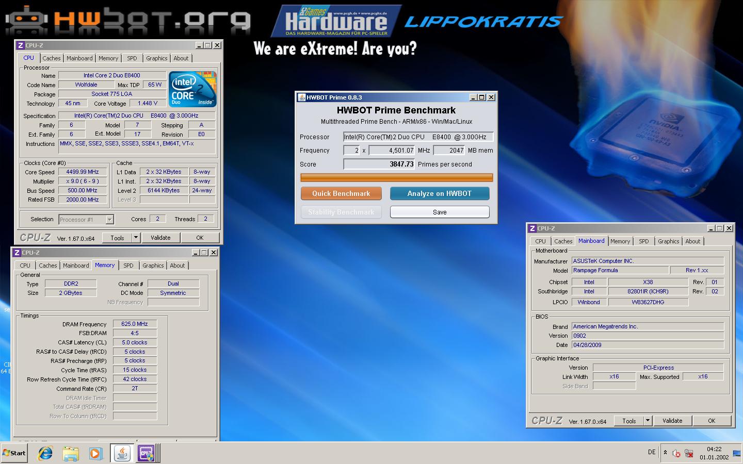
Task: Click the volume muted tray icon
Action: 676,453
